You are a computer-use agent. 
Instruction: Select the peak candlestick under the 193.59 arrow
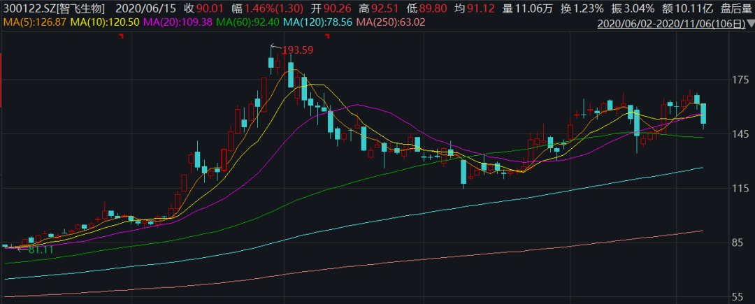[x=271, y=63]
